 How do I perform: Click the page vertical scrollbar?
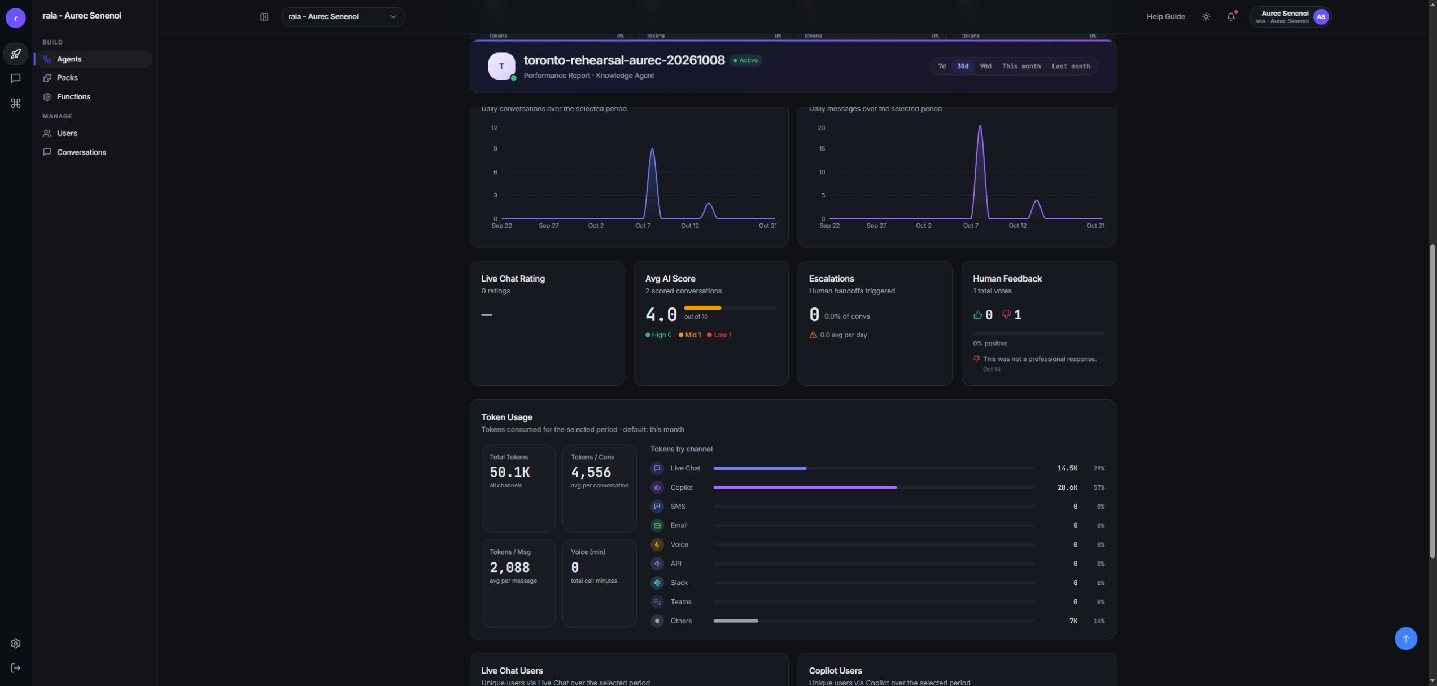[1432, 401]
